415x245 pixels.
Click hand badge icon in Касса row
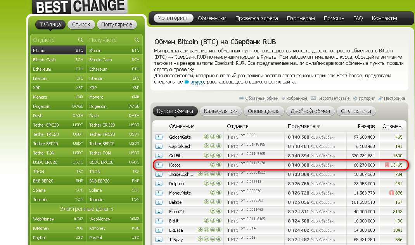[x=219, y=165]
